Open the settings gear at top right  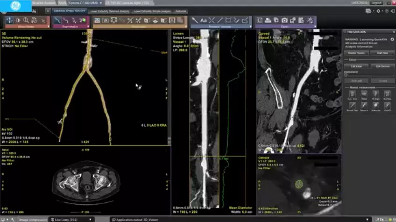pos(378,11)
